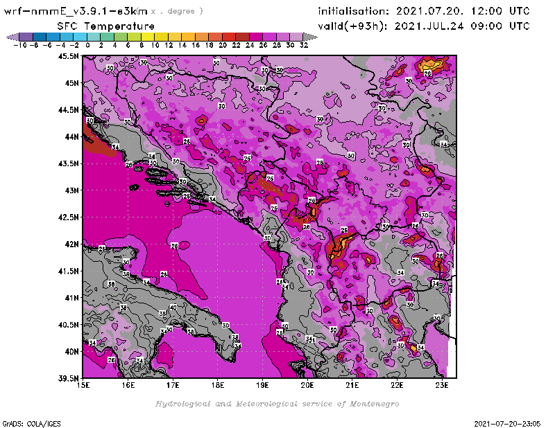555x428 pixels.
Task: Select the '44N' latitude axis label
Action: [x=71, y=136]
